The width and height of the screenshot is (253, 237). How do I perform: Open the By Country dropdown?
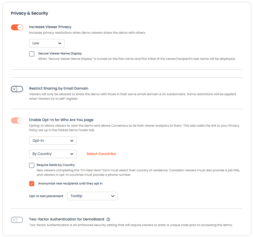coord(52,154)
